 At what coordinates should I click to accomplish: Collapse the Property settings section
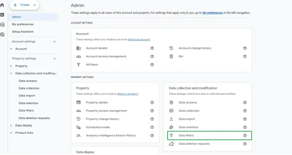pyautogui.click(x=54, y=59)
